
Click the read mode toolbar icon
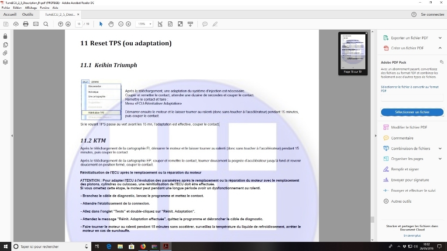pyautogui.click(x=190, y=24)
